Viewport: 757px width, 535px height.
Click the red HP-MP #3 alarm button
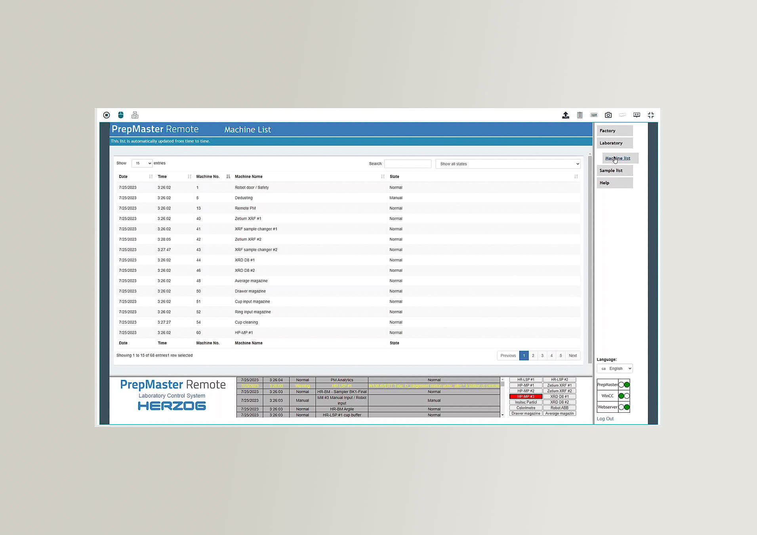(x=526, y=397)
